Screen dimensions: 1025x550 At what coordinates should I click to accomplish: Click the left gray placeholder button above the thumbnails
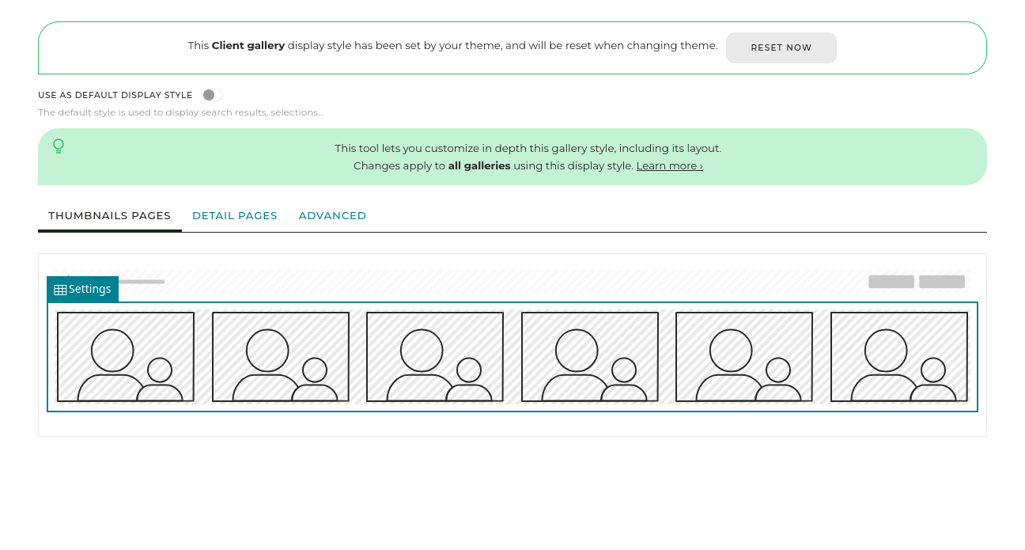[891, 281]
